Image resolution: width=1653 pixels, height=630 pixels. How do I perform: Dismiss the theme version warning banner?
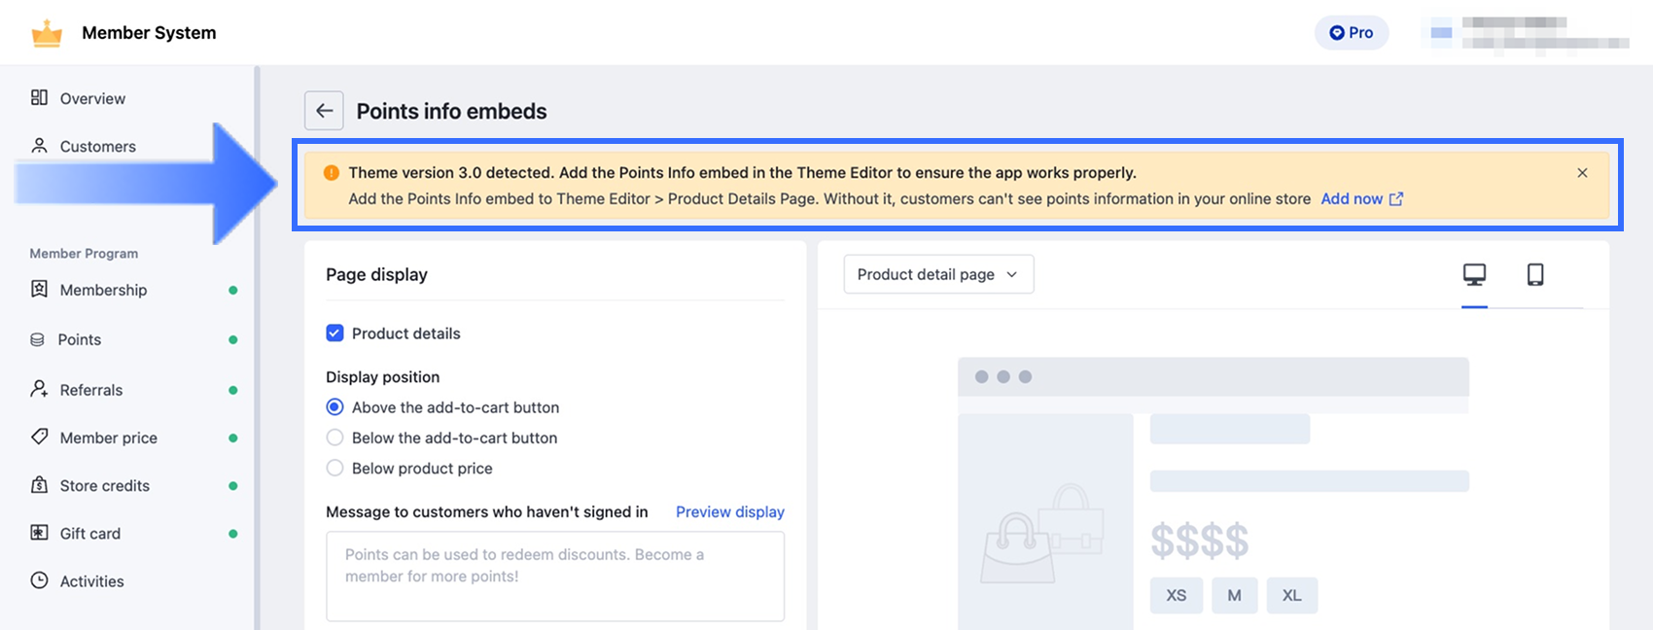click(1582, 173)
